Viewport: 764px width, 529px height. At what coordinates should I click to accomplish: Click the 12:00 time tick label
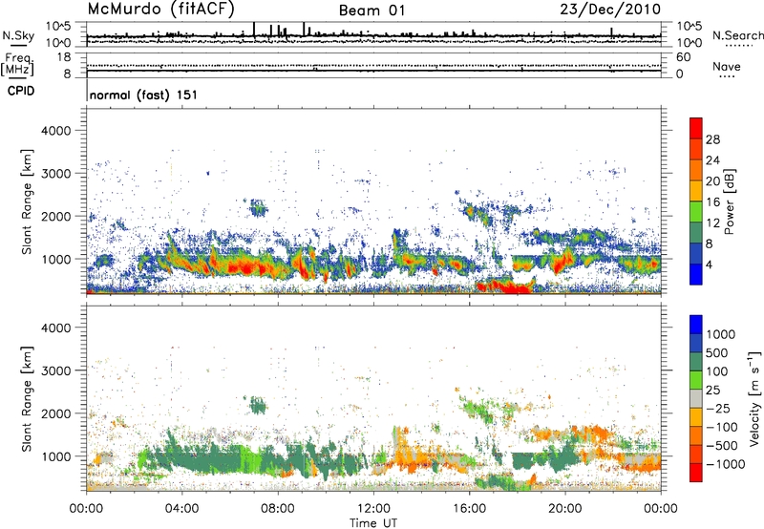point(373,509)
